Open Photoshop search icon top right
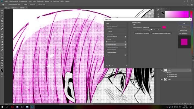Screen dimensions: 194x109 tap(185, 5)
